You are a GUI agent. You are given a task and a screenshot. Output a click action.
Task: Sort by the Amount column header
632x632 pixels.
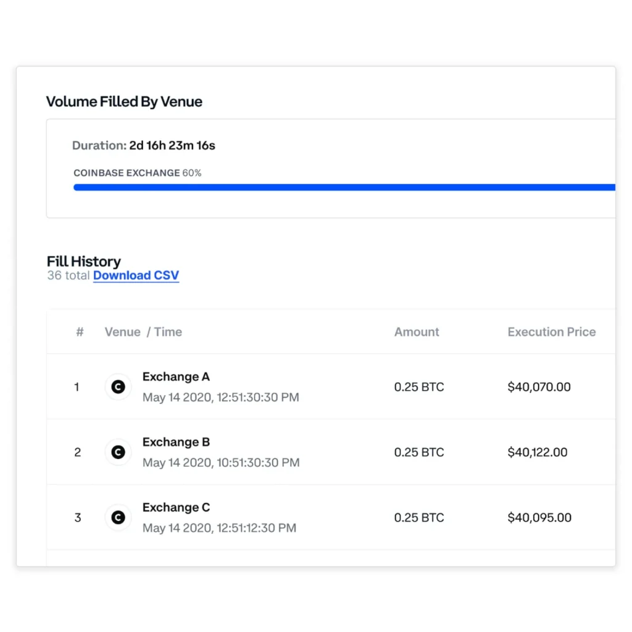click(417, 332)
